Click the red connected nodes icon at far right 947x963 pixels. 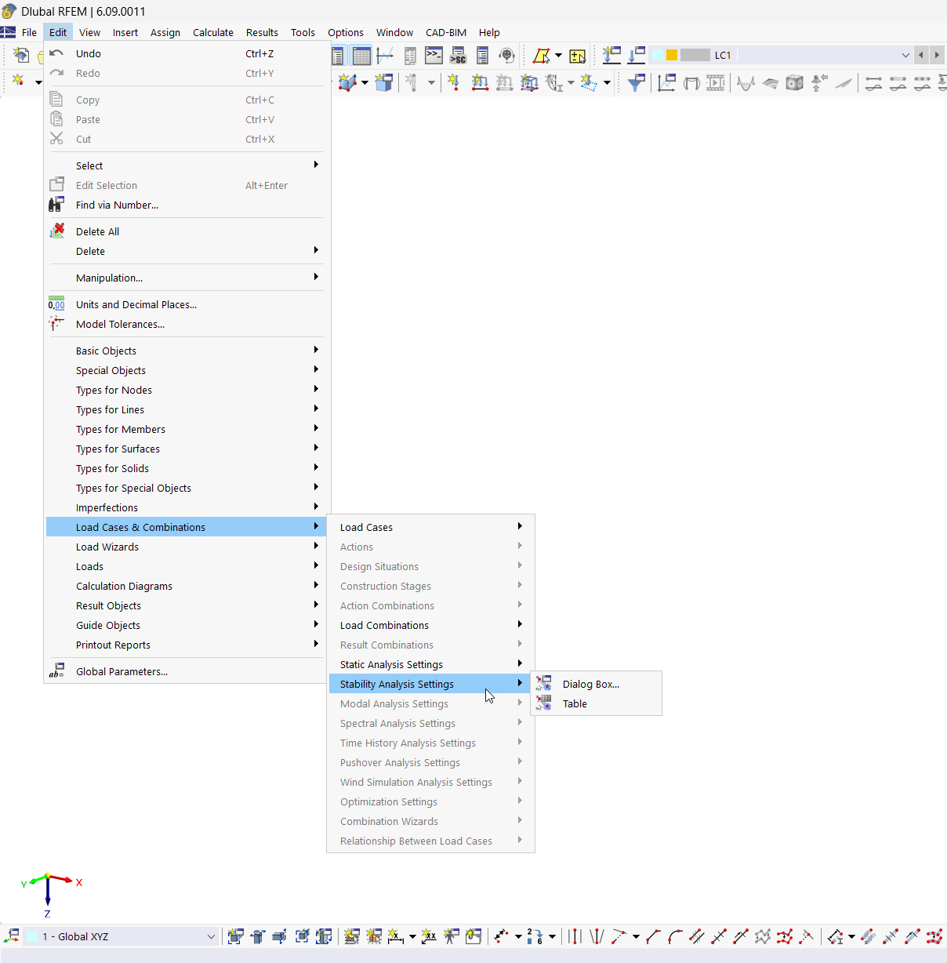click(934, 936)
